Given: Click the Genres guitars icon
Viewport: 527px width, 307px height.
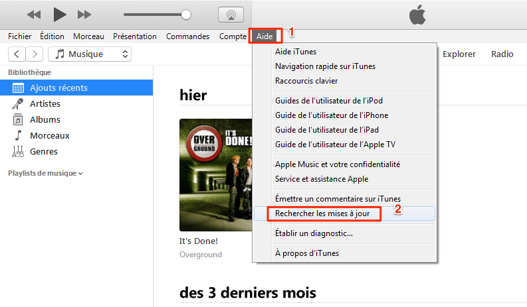Looking at the screenshot, I should (x=18, y=151).
